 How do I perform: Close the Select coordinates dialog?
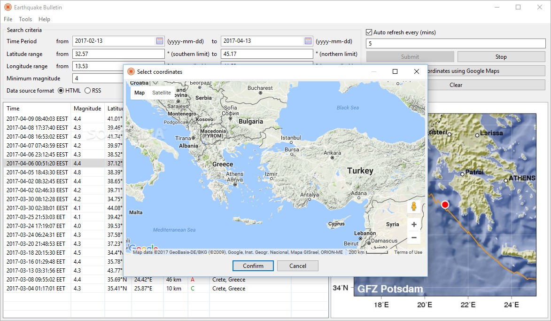pos(416,71)
